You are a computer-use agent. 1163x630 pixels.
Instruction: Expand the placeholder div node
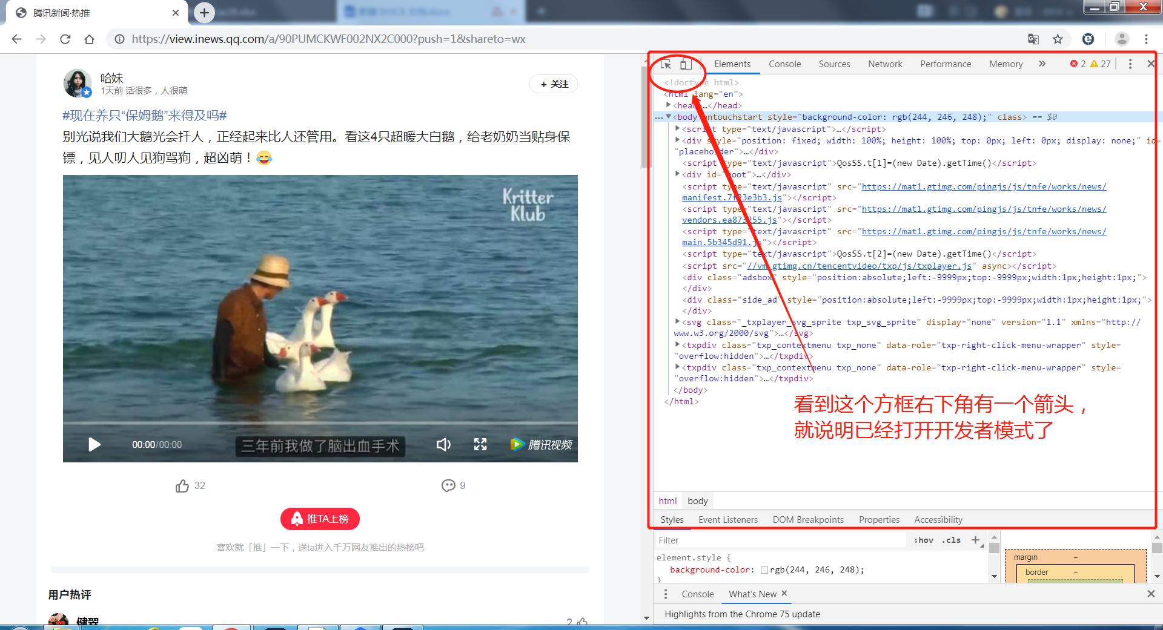click(x=678, y=140)
